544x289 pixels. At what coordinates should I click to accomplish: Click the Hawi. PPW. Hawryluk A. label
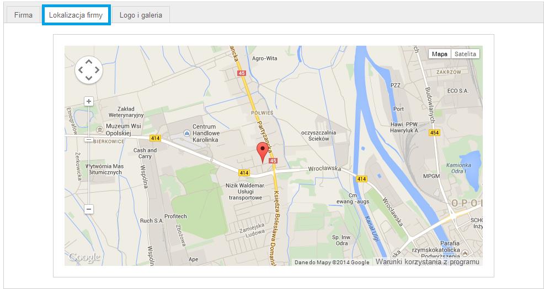(x=404, y=127)
